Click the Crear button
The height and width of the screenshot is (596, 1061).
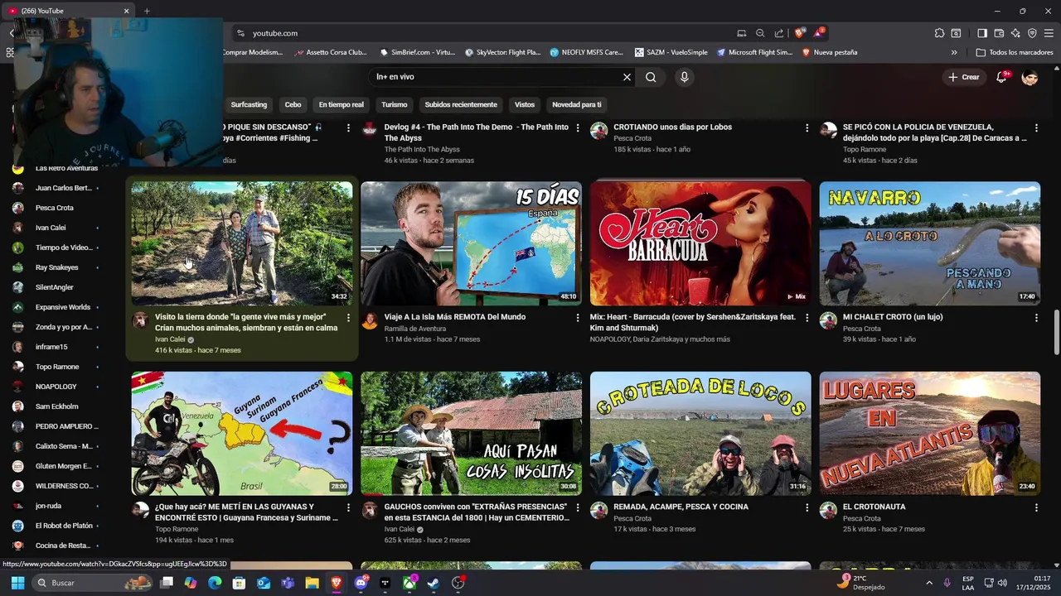tap(964, 77)
